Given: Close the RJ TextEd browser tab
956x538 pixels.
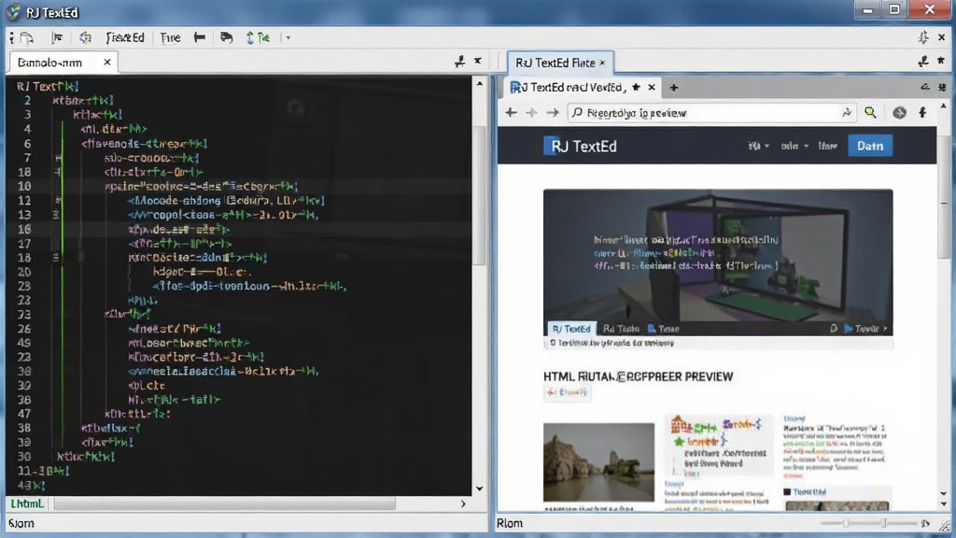Looking at the screenshot, I should (652, 87).
